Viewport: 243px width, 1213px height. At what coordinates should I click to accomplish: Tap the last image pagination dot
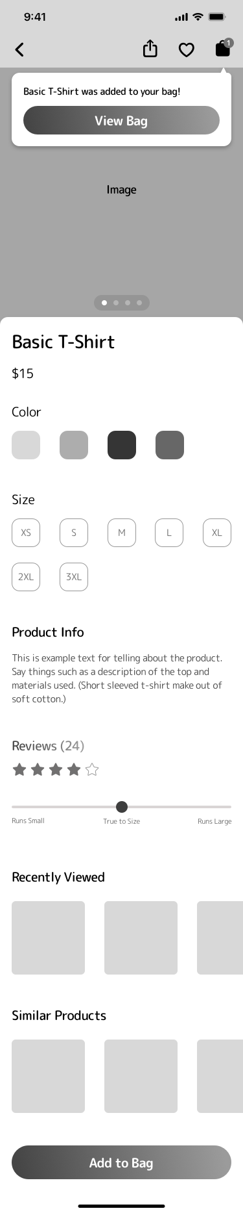(139, 303)
